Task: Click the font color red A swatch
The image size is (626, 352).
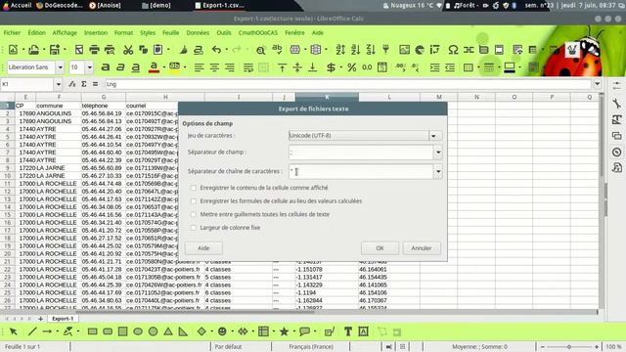Action: coord(154,67)
